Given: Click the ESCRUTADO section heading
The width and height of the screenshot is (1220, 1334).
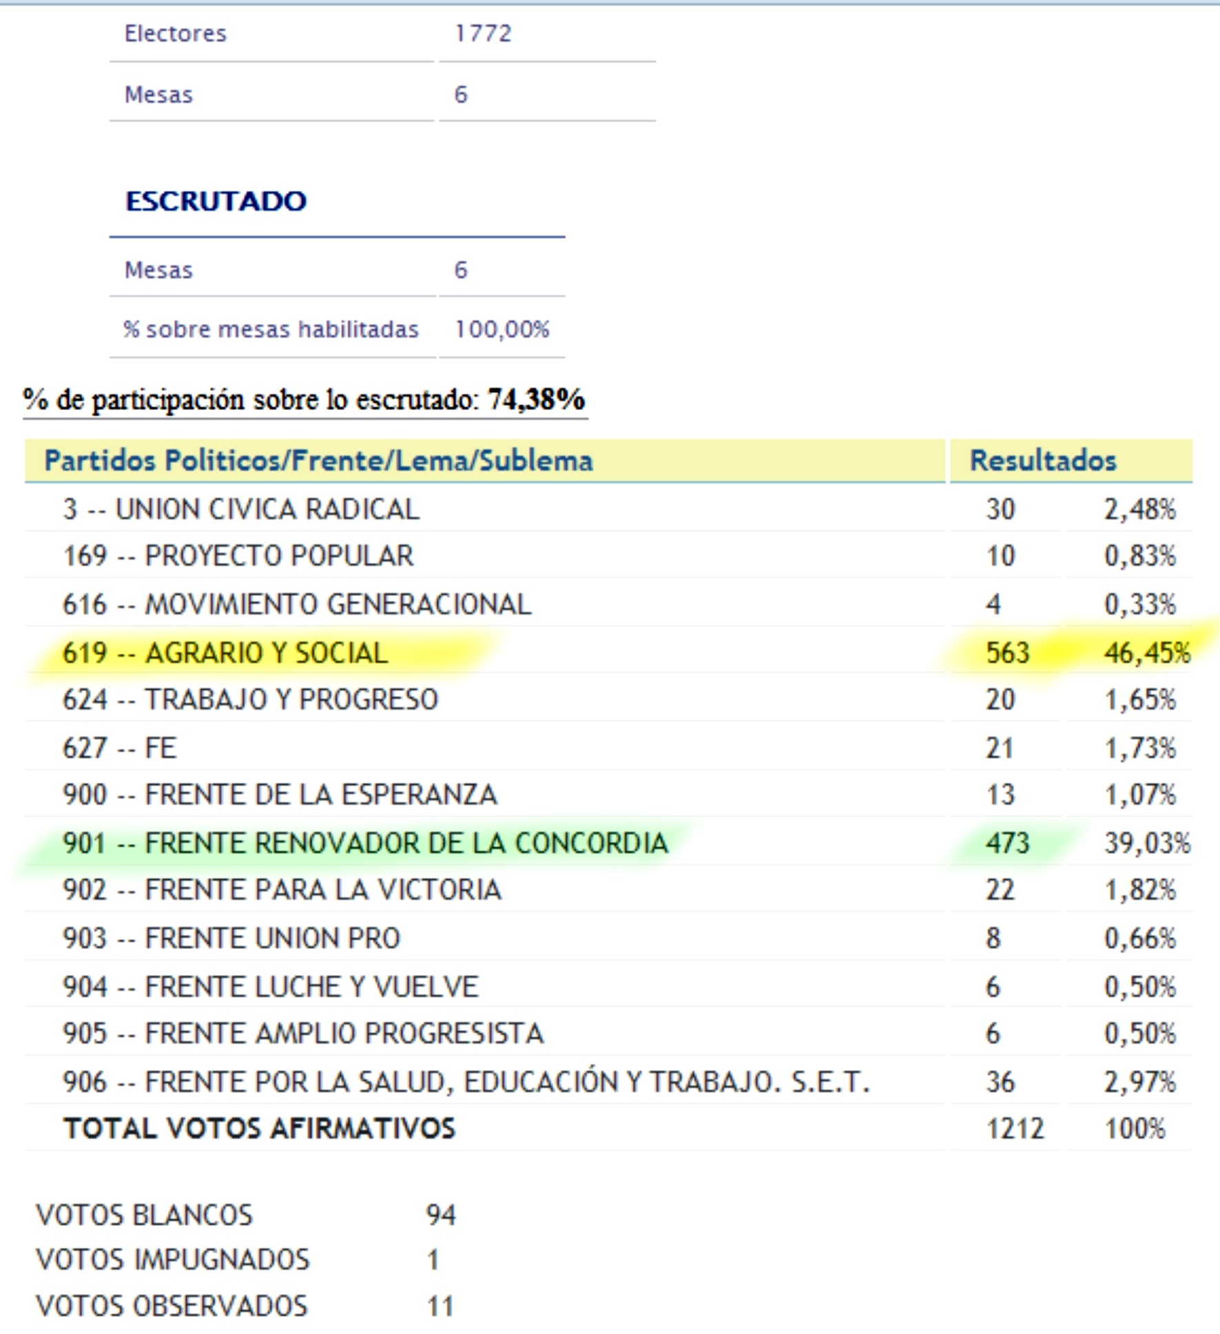Looking at the screenshot, I should (x=216, y=201).
